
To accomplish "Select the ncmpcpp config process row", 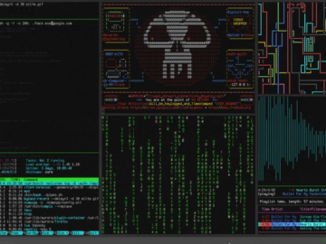I will click(50, 202).
